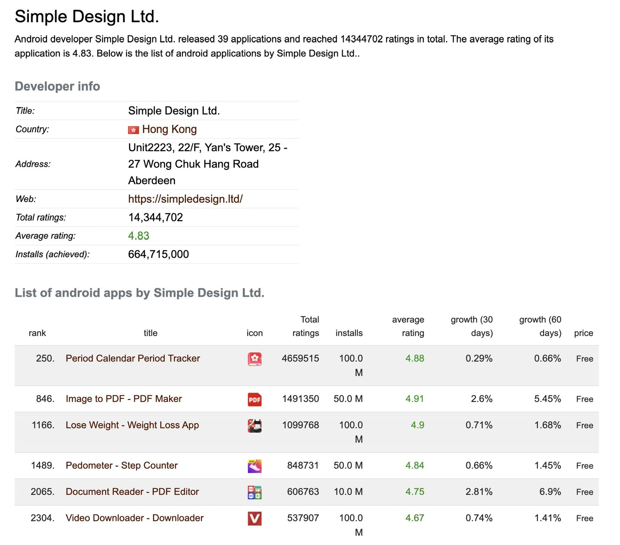Viewport: 620px width, 545px height.
Task: Select the installs achieved value 664,715,000
Action: 159,254
